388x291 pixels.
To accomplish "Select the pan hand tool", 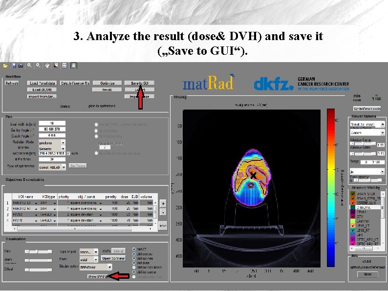I will [x=47, y=66].
